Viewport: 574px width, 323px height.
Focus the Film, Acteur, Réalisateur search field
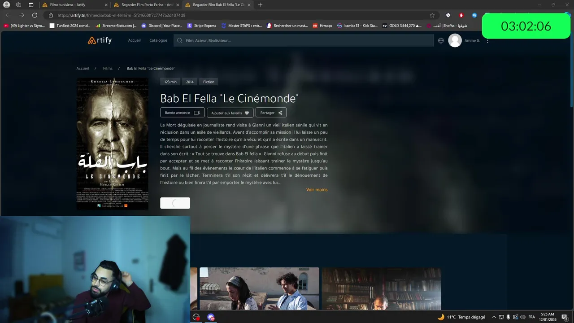304,40
